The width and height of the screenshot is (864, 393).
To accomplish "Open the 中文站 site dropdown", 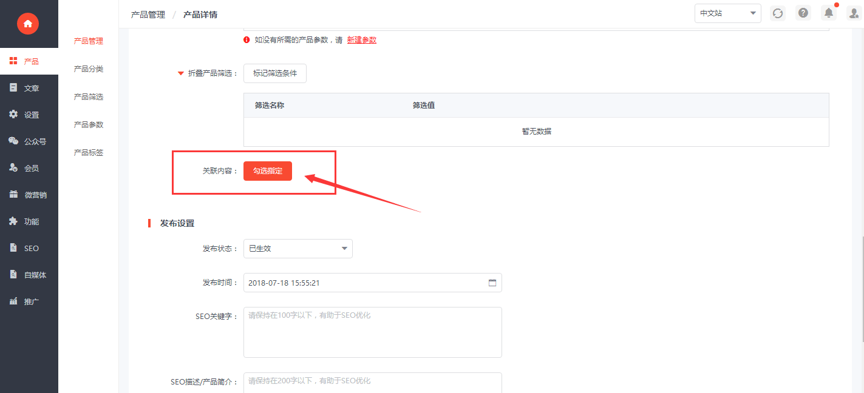I will click(x=727, y=13).
